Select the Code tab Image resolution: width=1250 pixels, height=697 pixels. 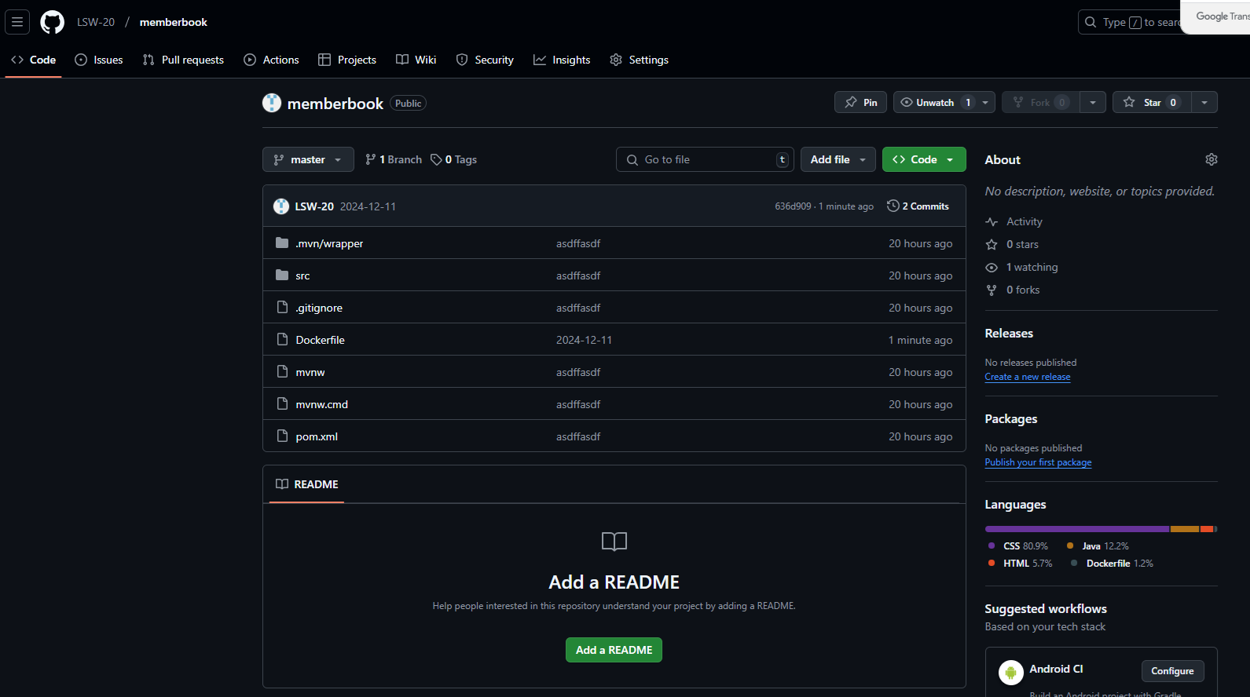[x=34, y=60]
